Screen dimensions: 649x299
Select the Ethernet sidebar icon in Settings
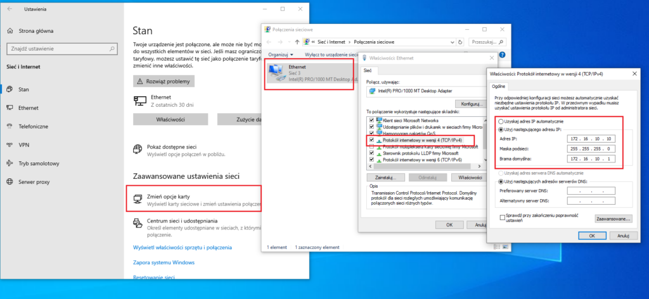pyautogui.click(x=10, y=108)
